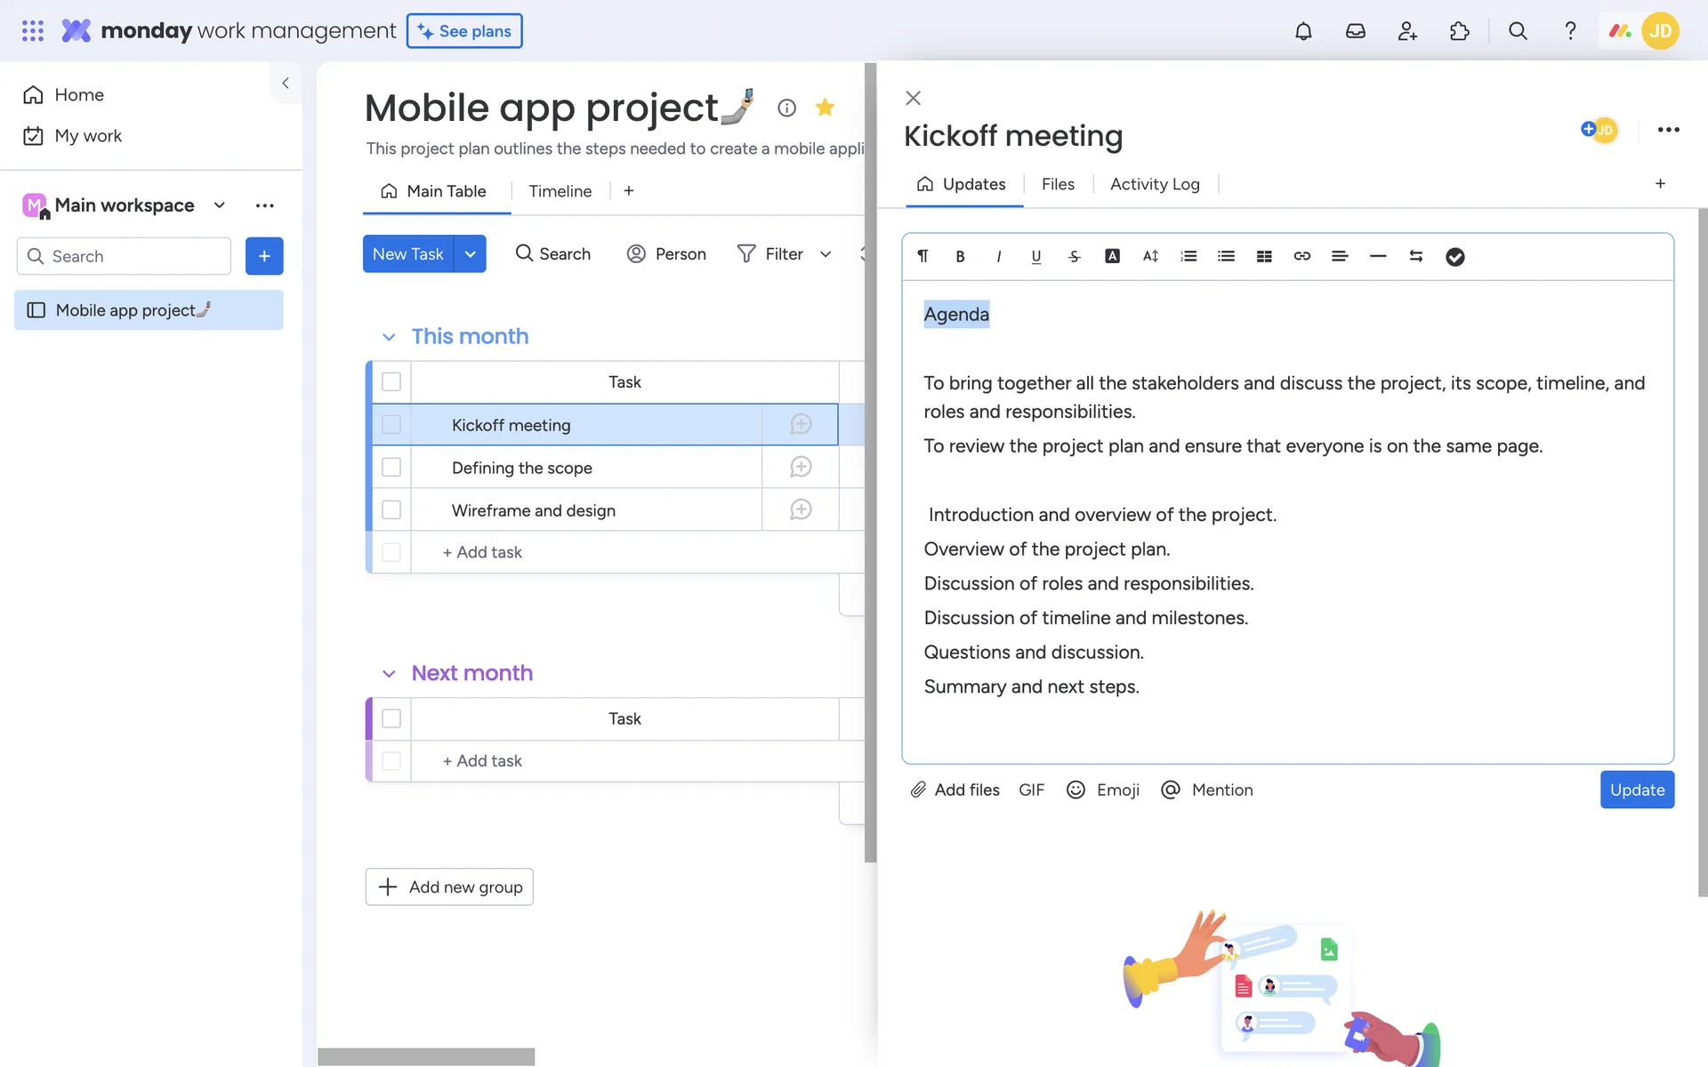Open the text color picker
1708x1067 pixels.
1112,256
